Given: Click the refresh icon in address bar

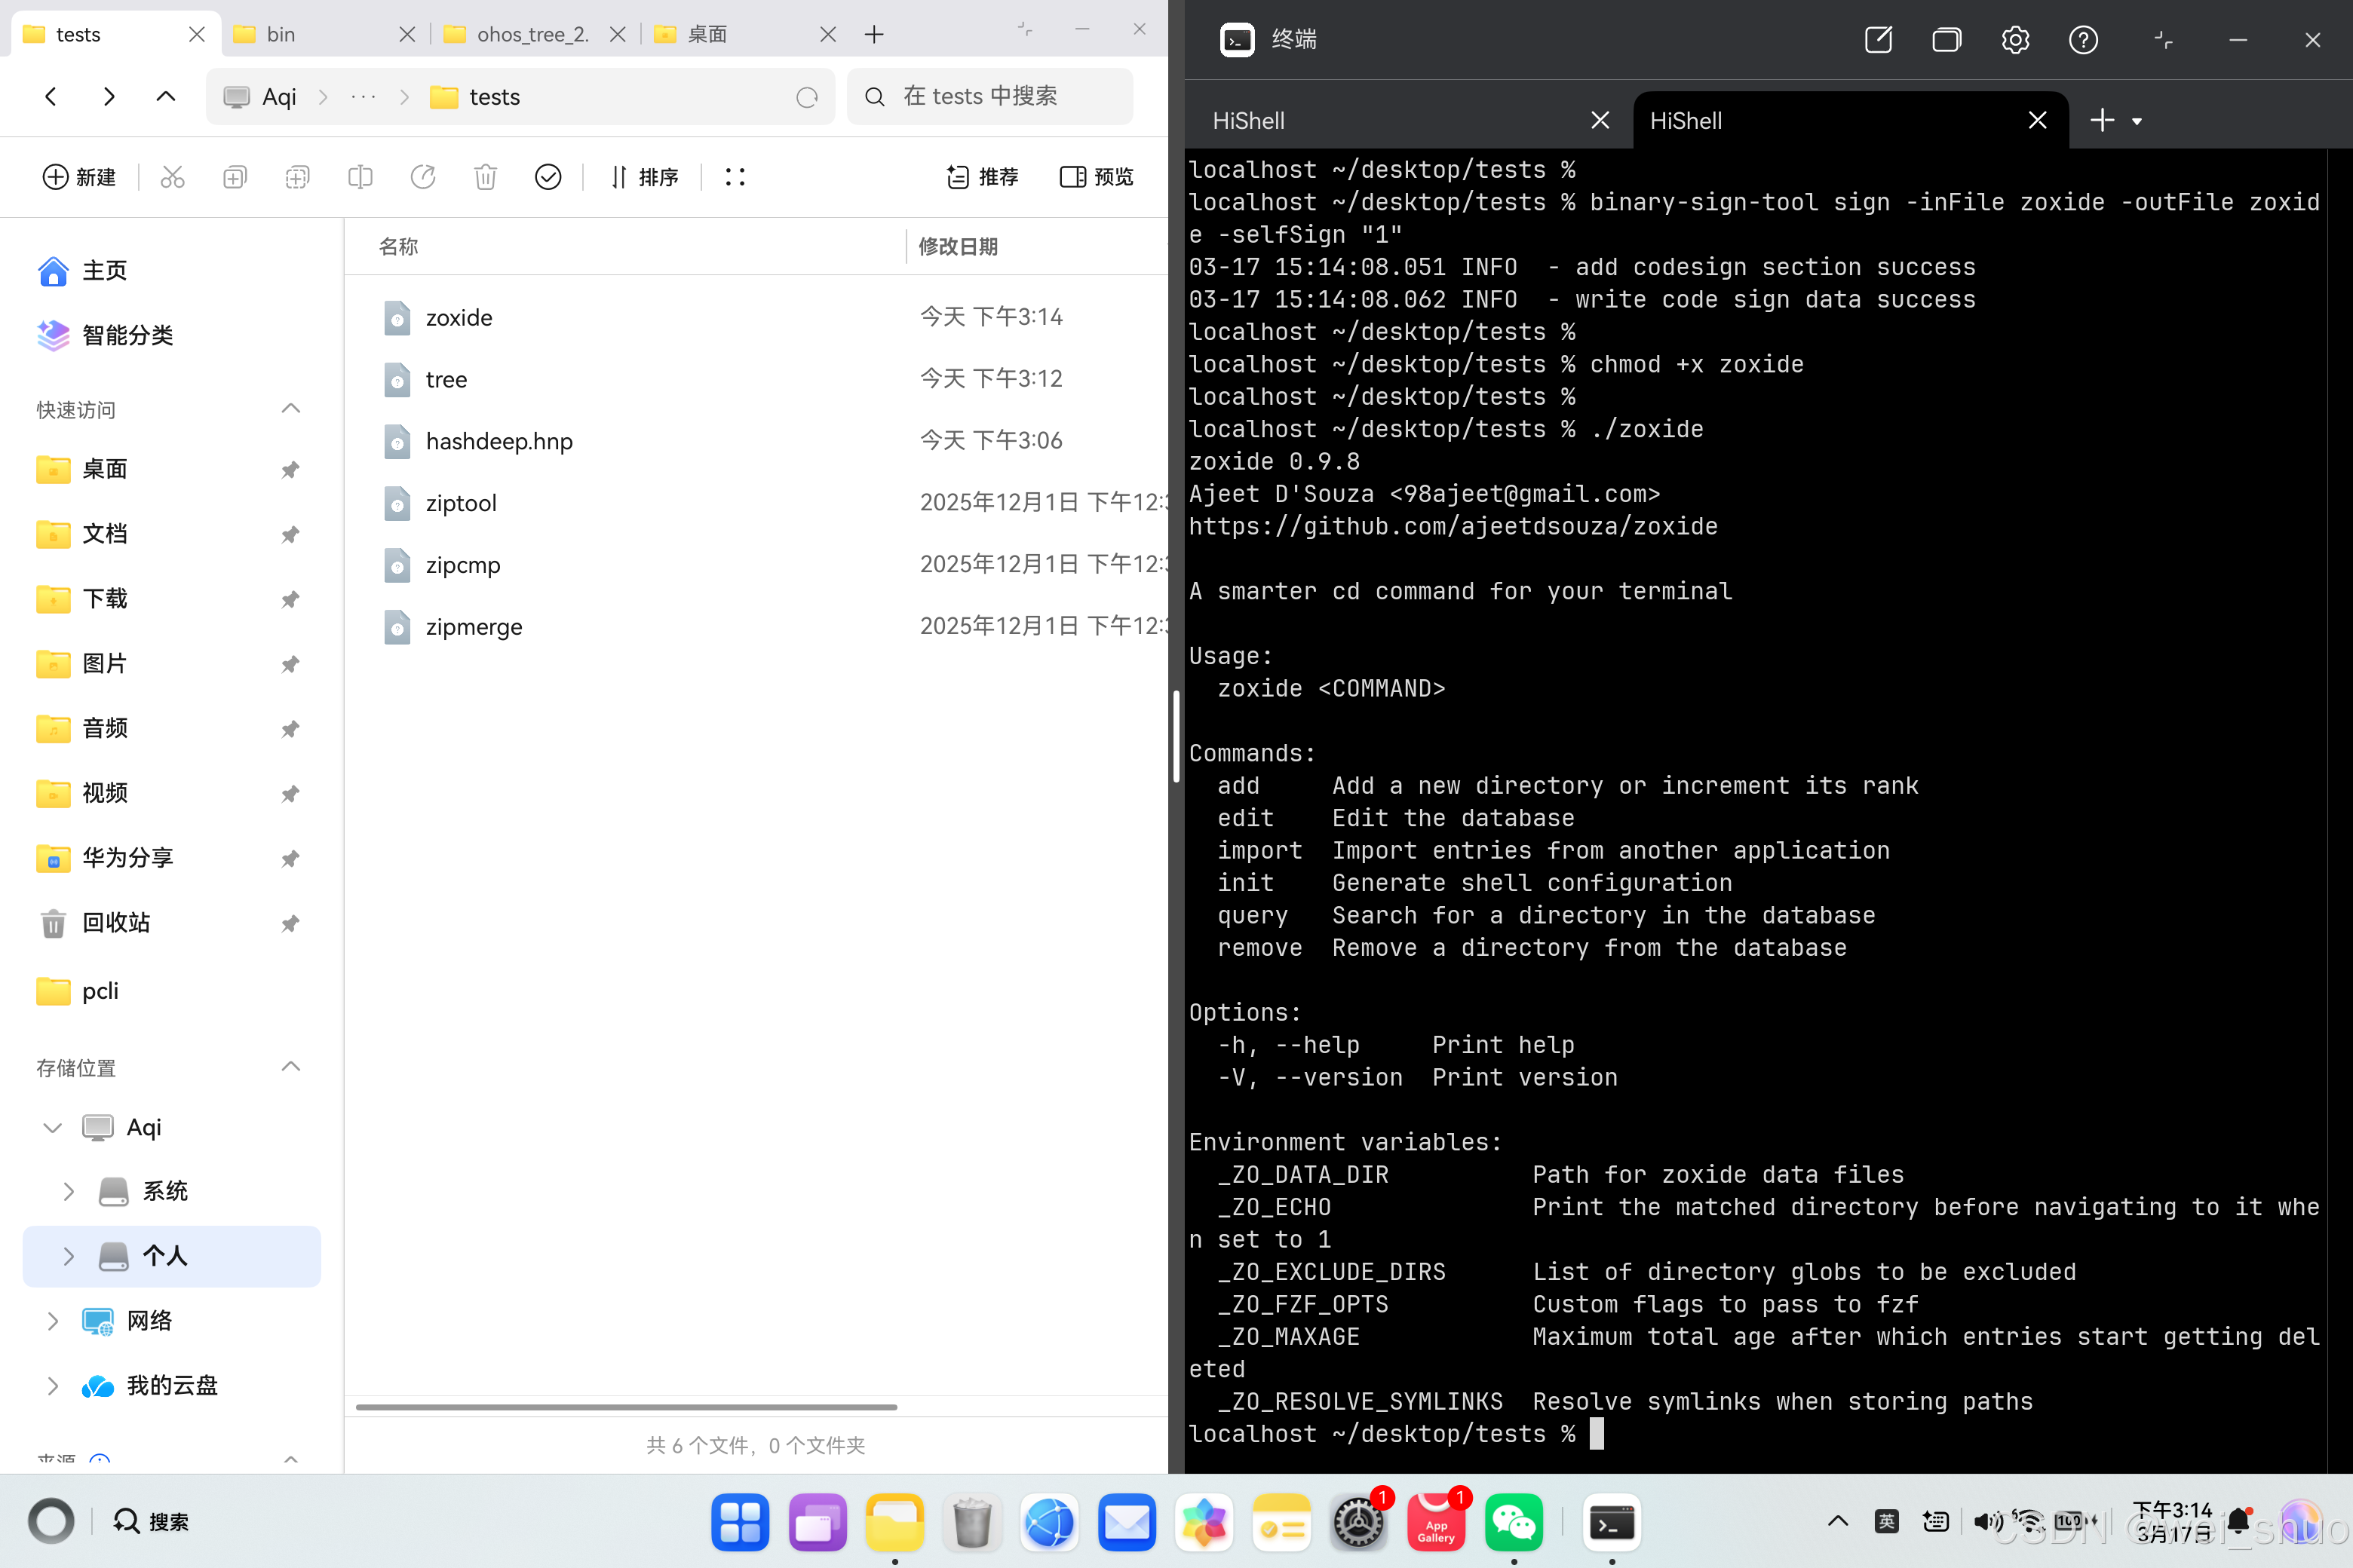Looking at the screenshot, I should [808, 97].
